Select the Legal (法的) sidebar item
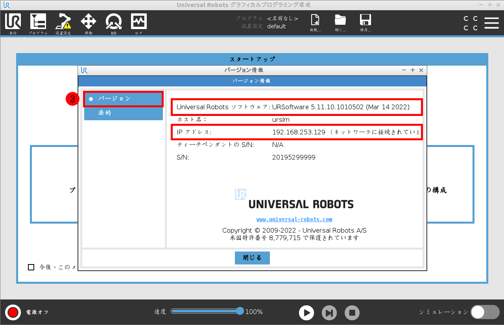 (x=124, y=113)
